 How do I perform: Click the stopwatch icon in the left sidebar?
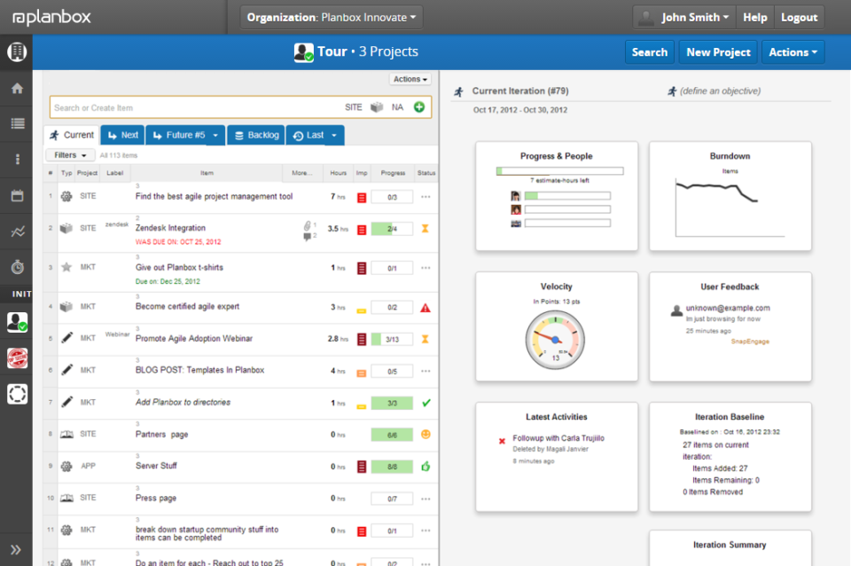[17, 266]
